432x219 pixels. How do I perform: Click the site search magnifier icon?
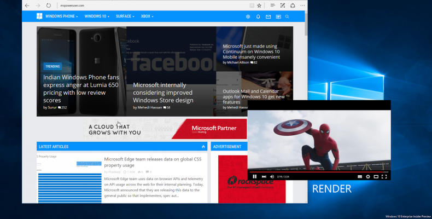pos(287,16)
